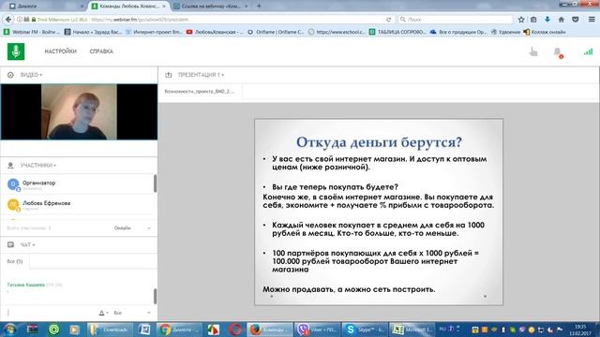Click the video panel camera icon
Screen dimensions: 600x337
[x=10, y=75]
